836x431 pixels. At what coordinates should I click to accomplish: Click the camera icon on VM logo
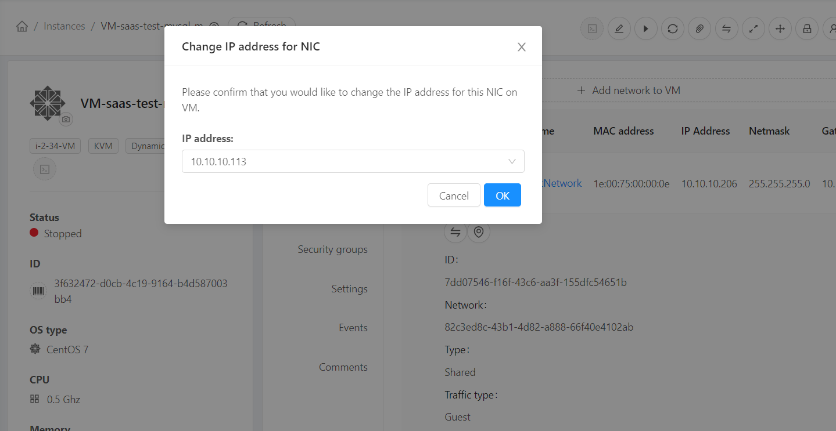pos(66,119)
